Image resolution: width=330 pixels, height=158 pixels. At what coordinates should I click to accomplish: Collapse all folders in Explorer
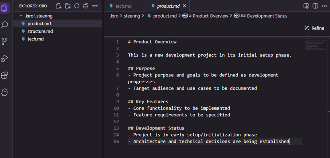coord(86,6)
